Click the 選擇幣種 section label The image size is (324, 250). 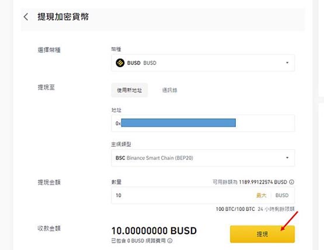49,50
